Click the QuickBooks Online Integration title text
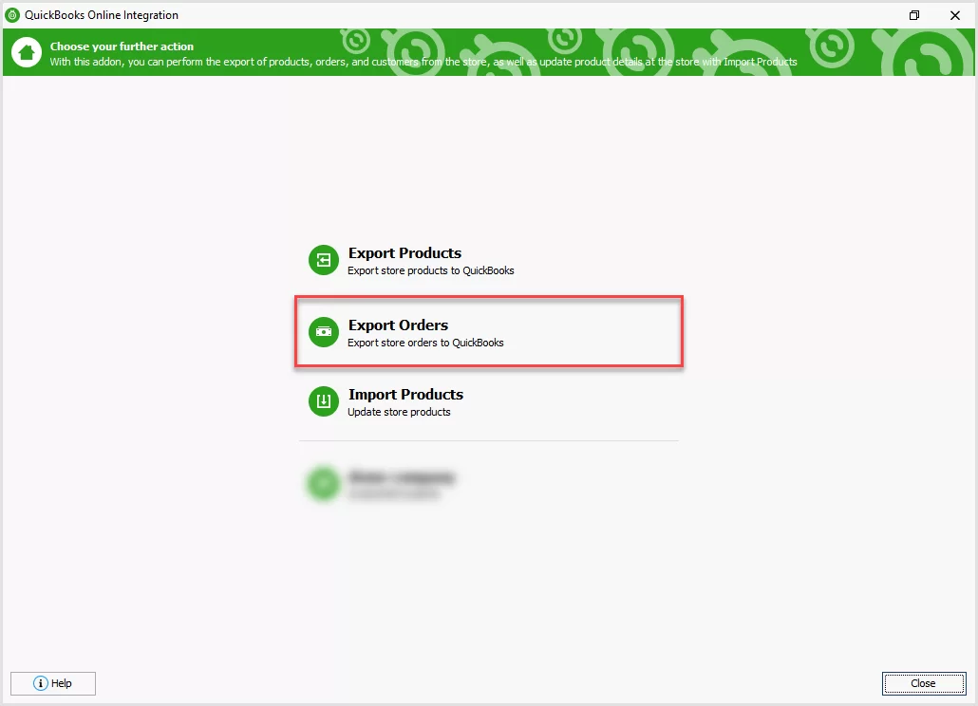 coord(101,15)
